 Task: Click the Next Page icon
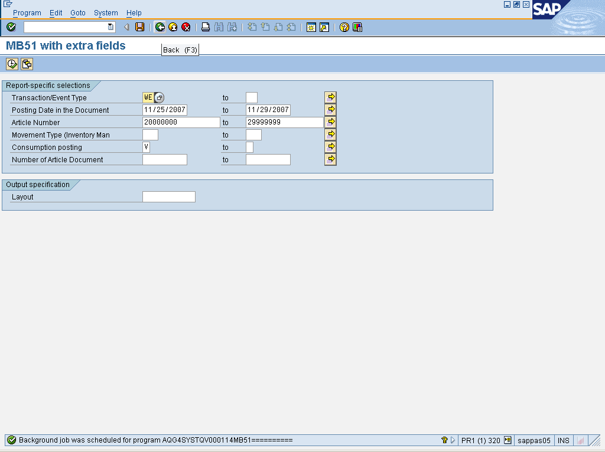tap(278, 27)
